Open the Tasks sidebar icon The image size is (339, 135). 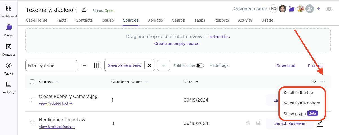pyautogui.click(x=8, y=66)
